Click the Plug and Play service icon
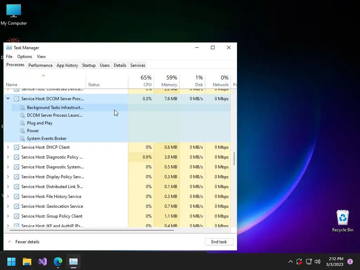360x270 pixels. pyautogui.click(x=22, y=123)
